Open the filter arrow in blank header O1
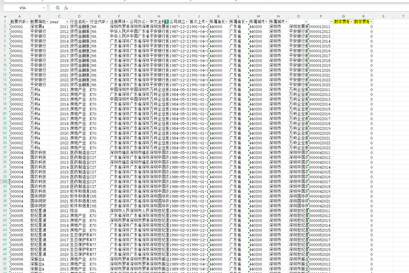The height and width of the screenshot is (273, 409). tap(306, 22)
